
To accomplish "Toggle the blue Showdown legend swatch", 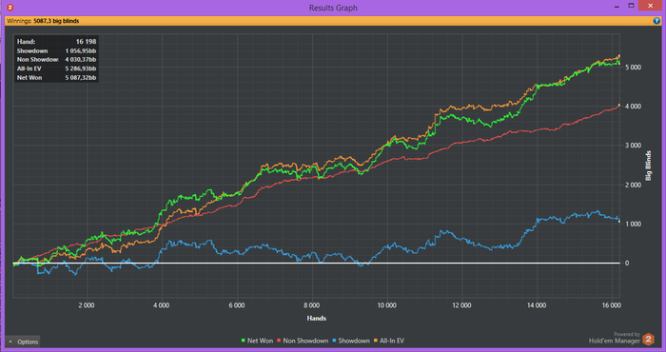I will pyautogui.click(x=334, y=341).
